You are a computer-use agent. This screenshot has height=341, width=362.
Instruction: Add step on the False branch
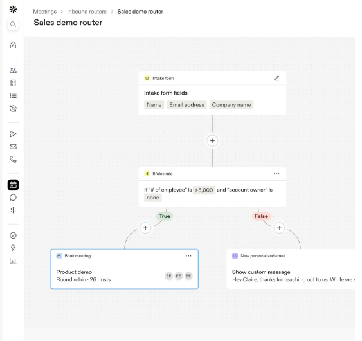(x=279, y=228)
